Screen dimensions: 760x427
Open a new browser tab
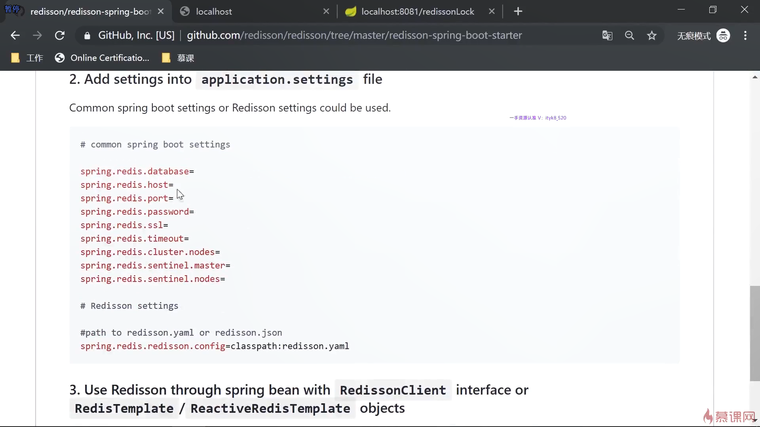tap(518, 11)
